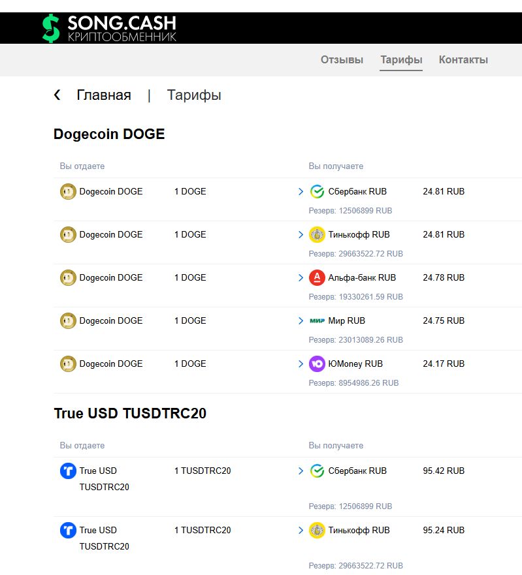The height and width of the screenshot is (575, 522).
Task: Click the Мир payment system logo
Action: point(317,321)
